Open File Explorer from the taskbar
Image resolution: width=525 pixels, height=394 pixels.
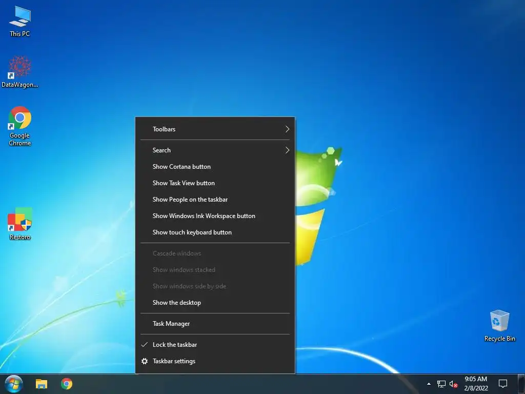[42, 384]
